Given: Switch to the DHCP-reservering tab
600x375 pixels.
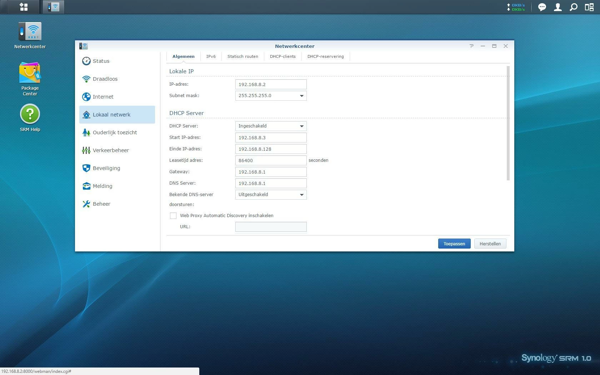Looking at the screenshot, I should coord(326,56).
